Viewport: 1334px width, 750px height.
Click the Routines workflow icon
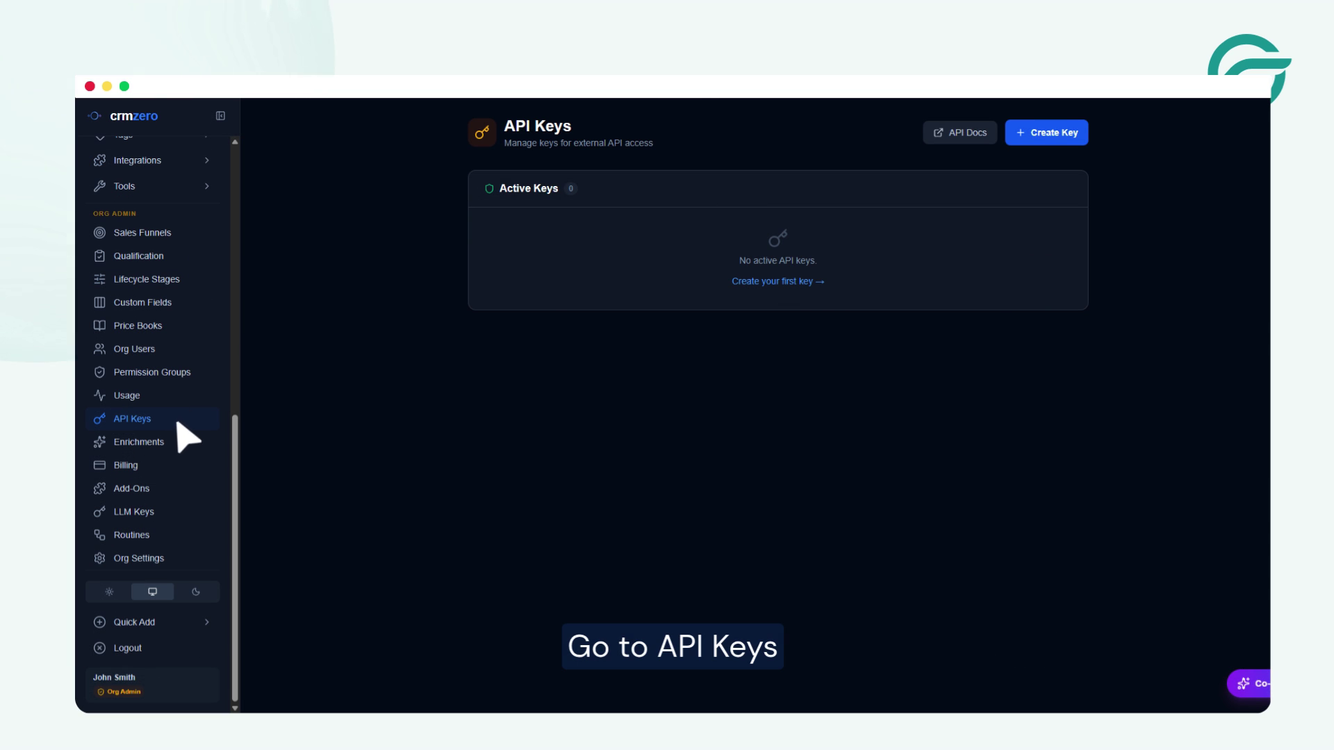tap(99, 535)
